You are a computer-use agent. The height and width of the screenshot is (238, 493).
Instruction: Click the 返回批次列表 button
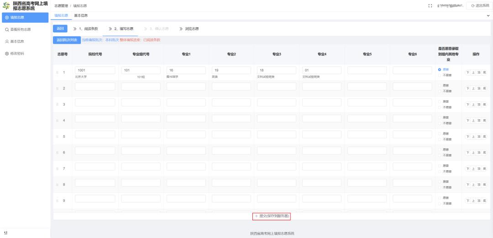pos(67,40)
